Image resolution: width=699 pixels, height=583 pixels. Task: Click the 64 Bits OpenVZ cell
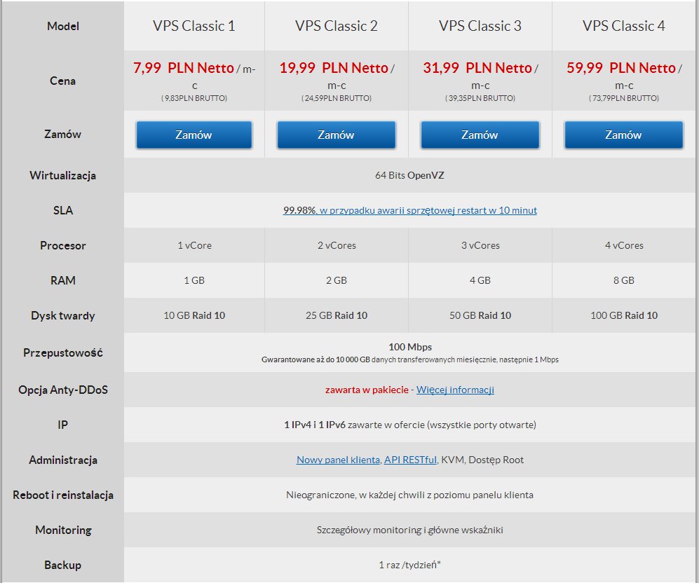click(409, 175)
